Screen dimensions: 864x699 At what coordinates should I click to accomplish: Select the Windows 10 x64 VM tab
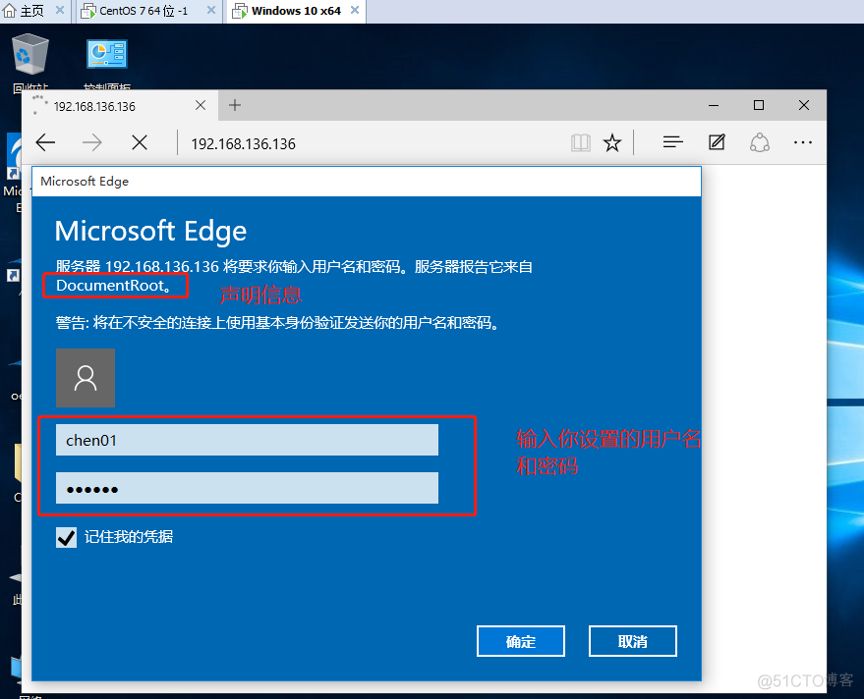coord(296,11)
